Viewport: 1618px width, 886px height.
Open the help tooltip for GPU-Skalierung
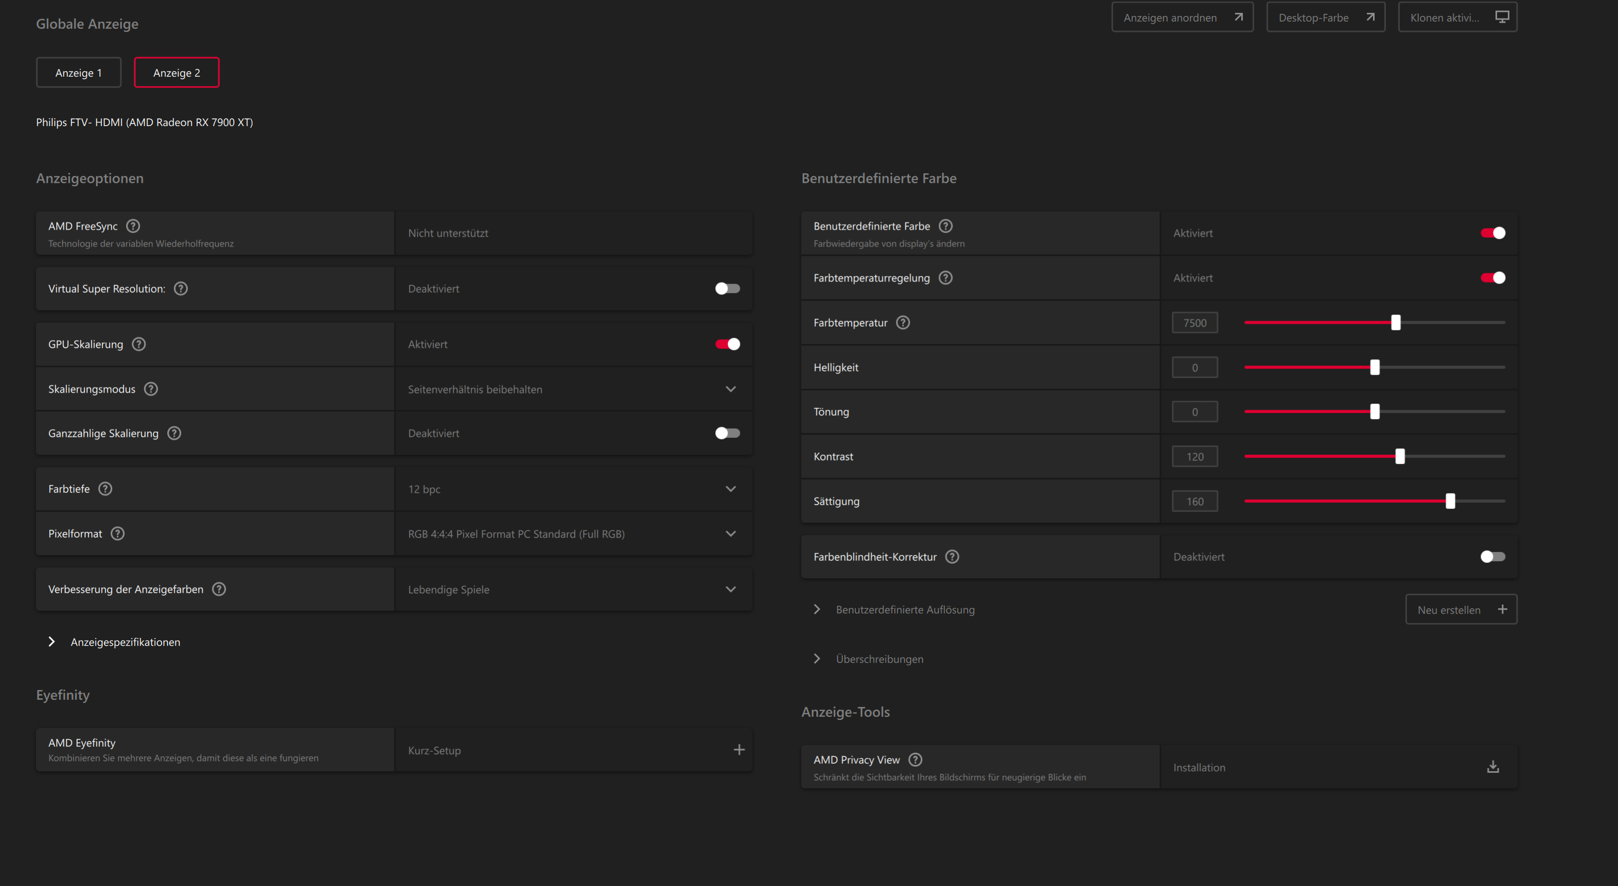[x=139, y=344]
